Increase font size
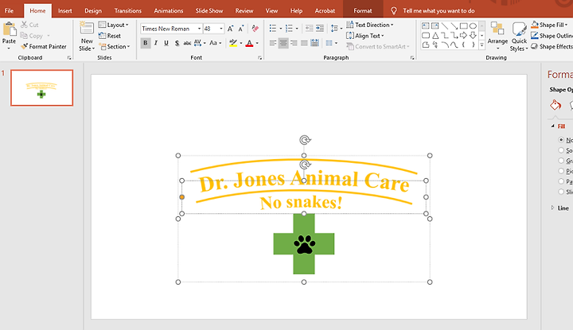Image resolution: width=573 pixels, height=330 pixels. (231, 29)
